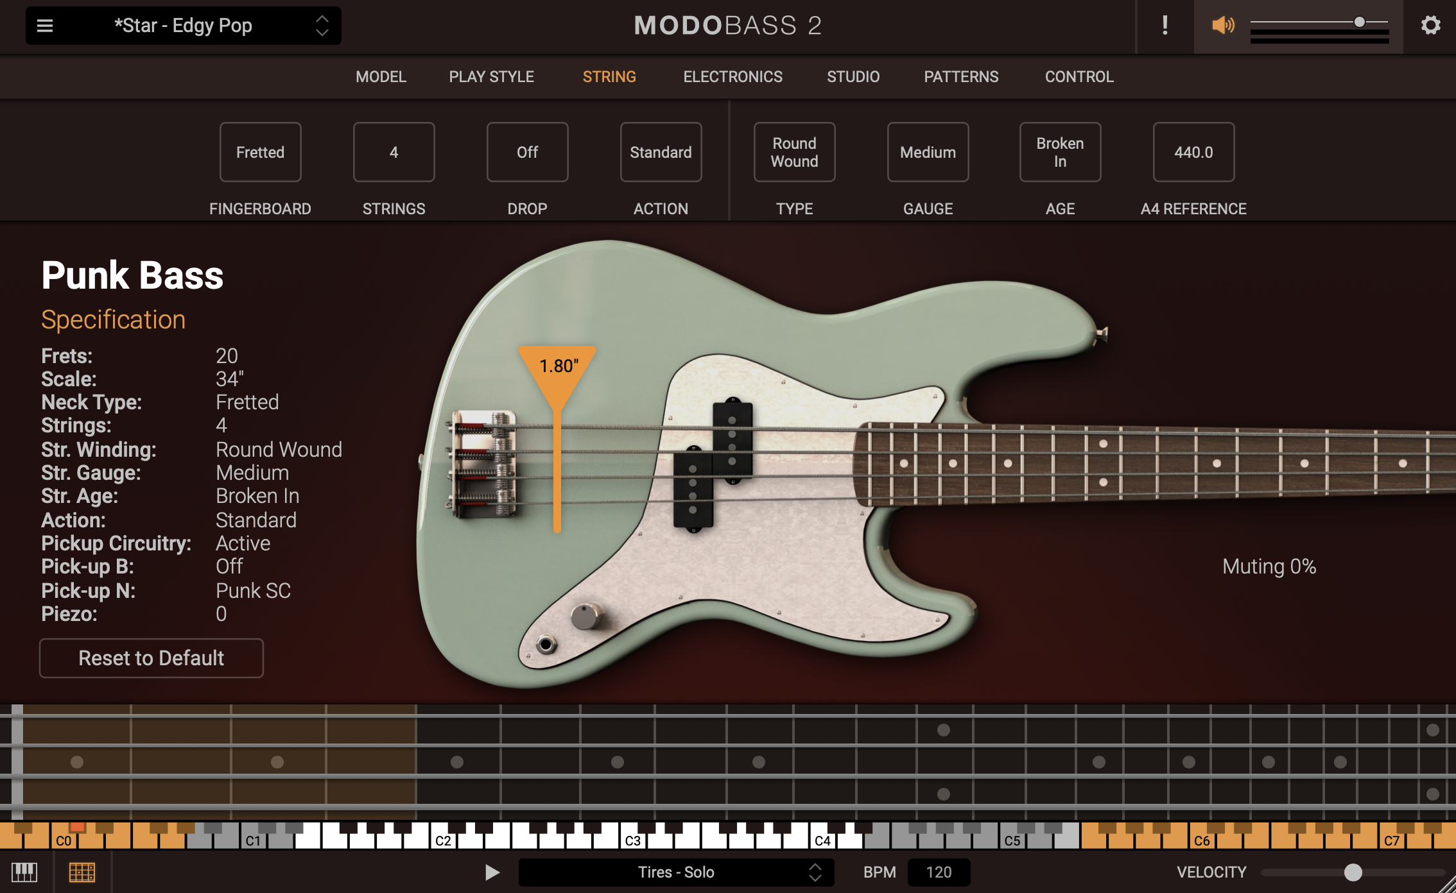1456x893 pixels.
Task: Show the pattern grid view
Action: click(x=82, y=872)
